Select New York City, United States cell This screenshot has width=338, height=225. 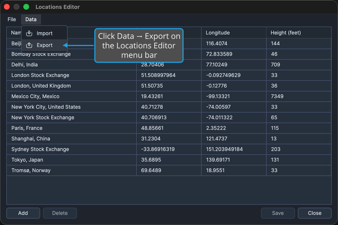tap(71, 107)
